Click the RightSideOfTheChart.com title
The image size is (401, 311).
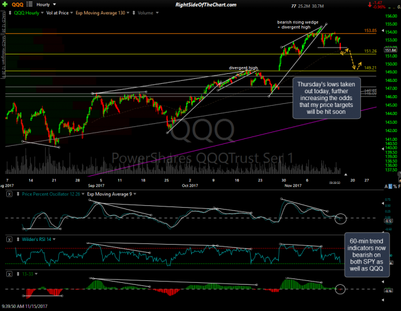tap(206, 4)
